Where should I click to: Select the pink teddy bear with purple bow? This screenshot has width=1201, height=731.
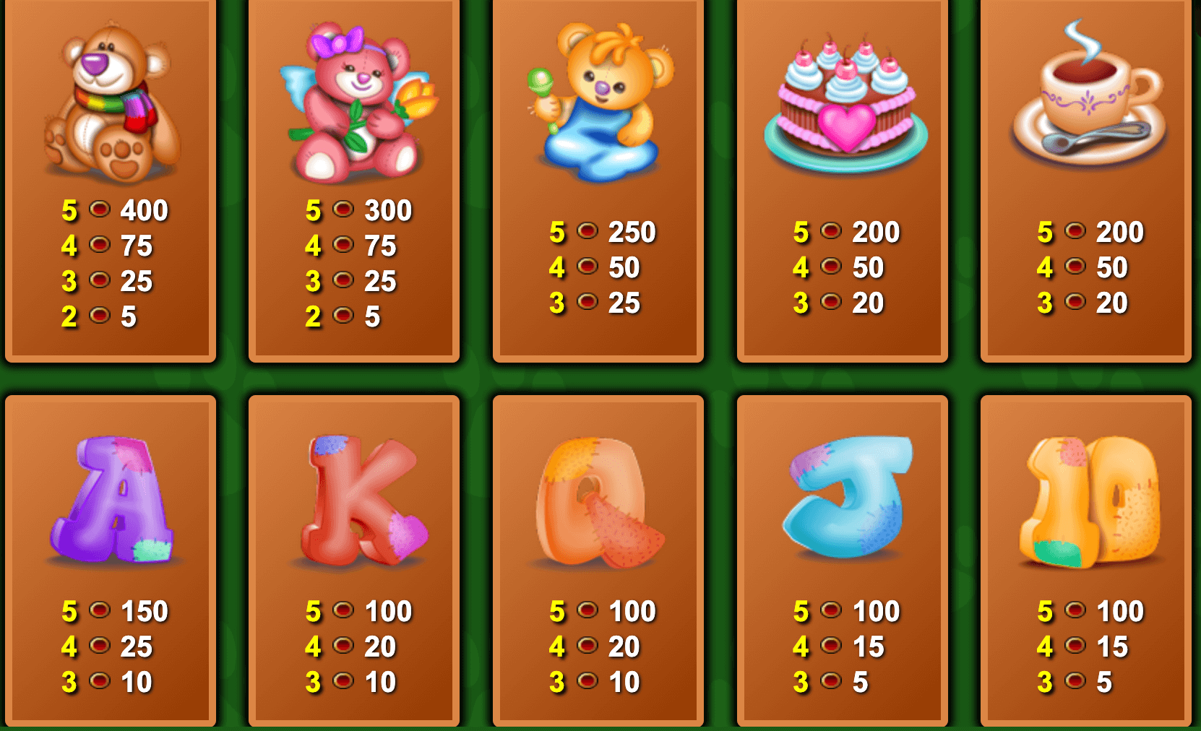358,101
